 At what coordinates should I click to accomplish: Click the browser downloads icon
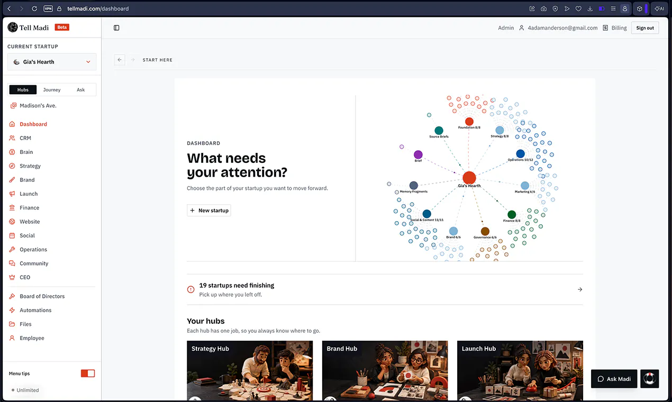[x=590, y=8]
